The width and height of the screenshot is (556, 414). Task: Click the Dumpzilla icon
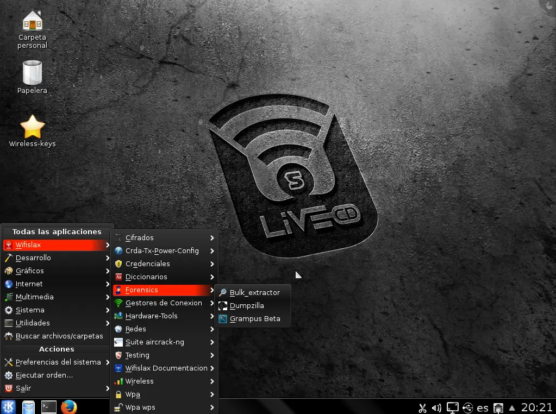pos(222,305)
